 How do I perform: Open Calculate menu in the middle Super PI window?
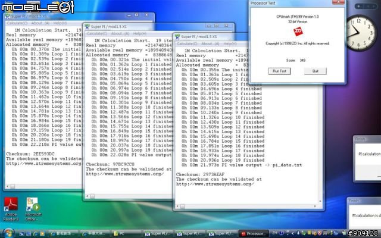click(96, 33)
